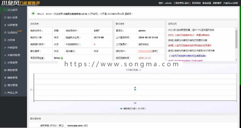Click the blue data point on the chart
This screenshot has height=128, width=241.
[x=135, y=90]
